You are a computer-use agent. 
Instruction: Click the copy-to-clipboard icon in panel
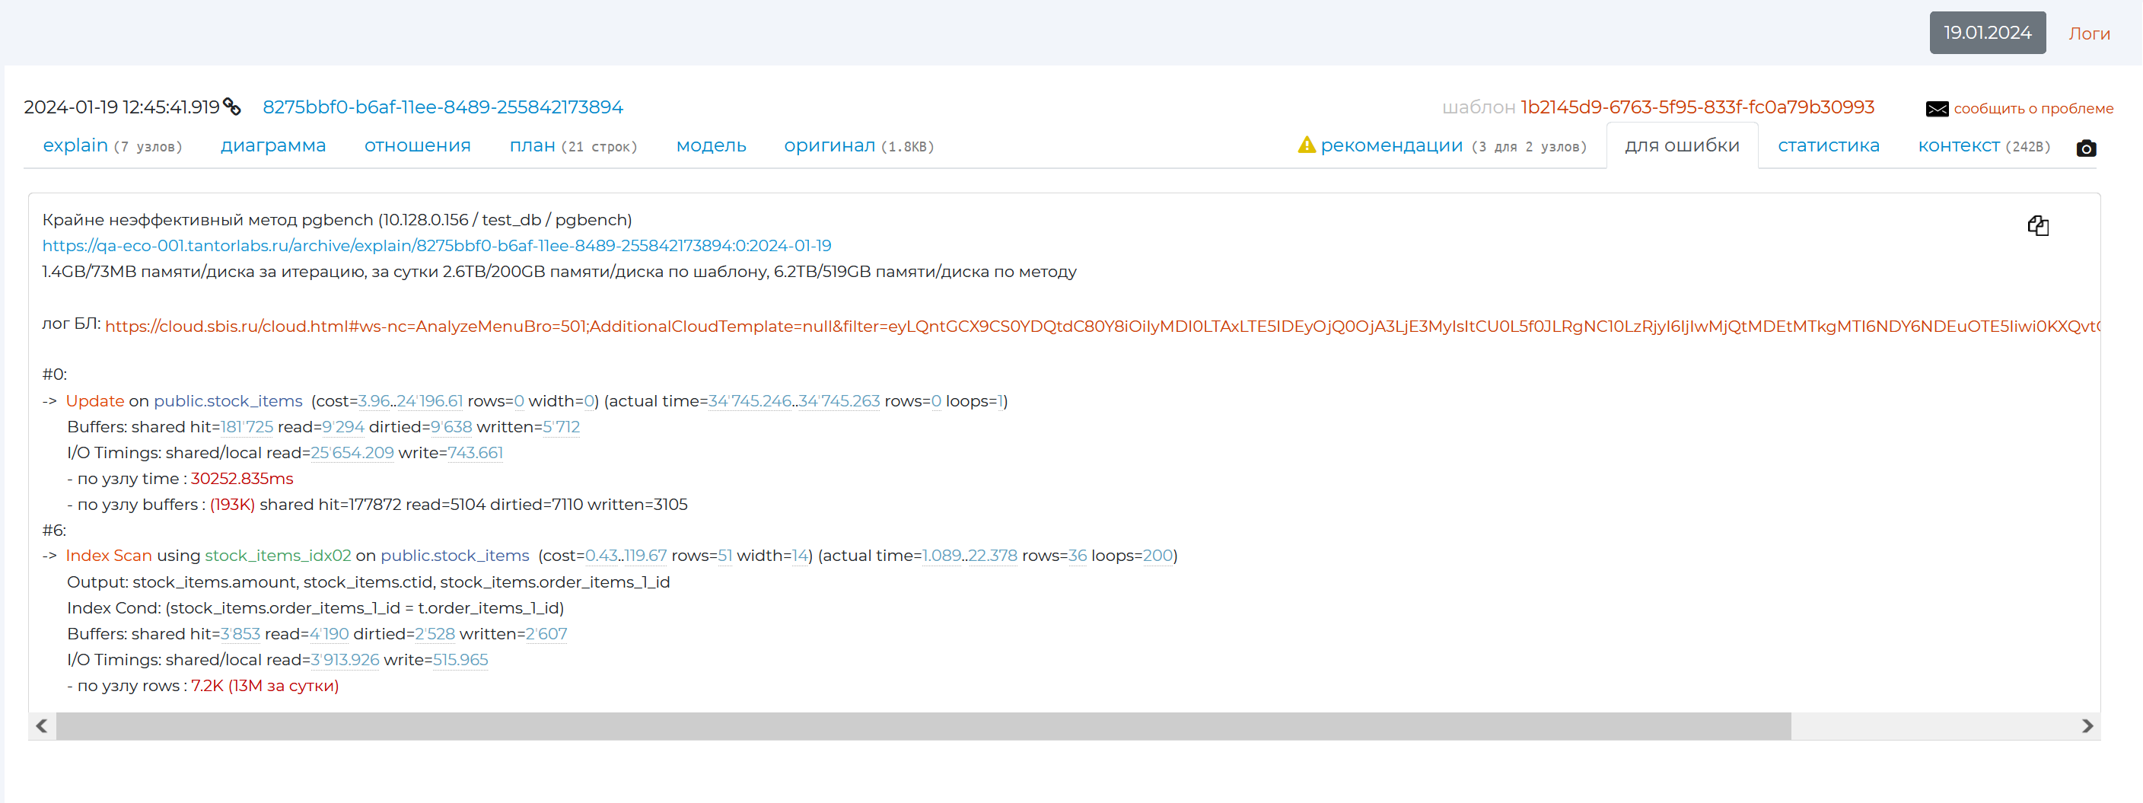click(2037, 225)
